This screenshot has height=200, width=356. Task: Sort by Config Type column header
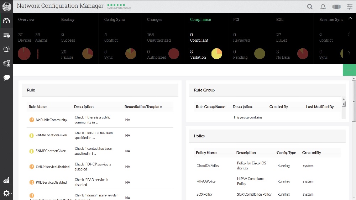tap(286, 153)
